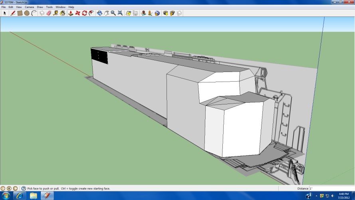
Task: Select the Paint Bucket tool
Action: (63, 13)
